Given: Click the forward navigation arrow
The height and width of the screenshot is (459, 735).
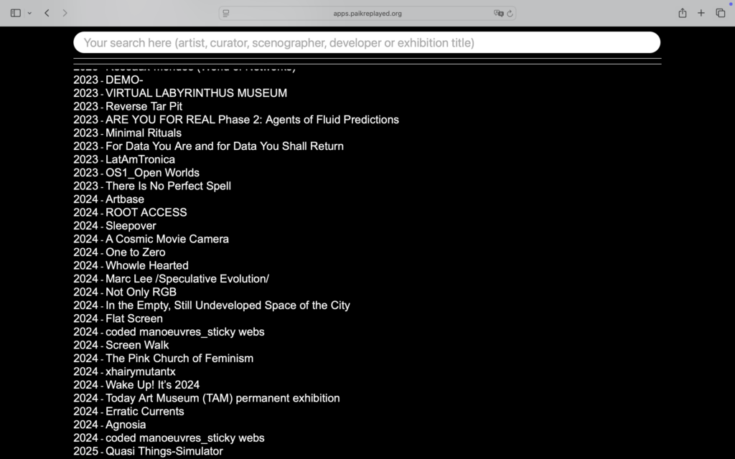Looking at the screenshot, I should point(65,13).
